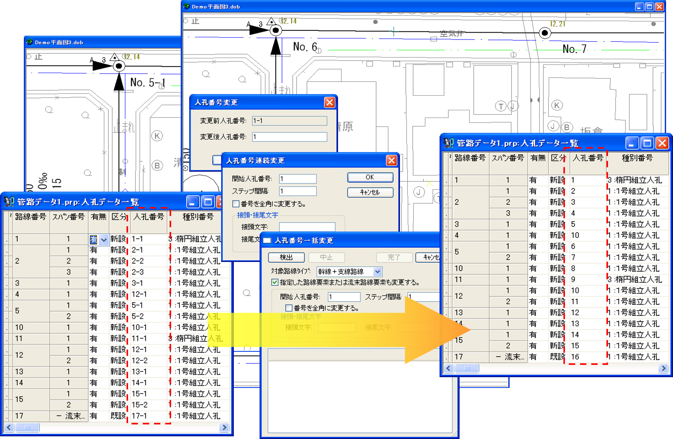Enable 番号を全角に変更する in 人孔番号連続変更 dialog
673x439 pixels.
(x=236, y=204)
